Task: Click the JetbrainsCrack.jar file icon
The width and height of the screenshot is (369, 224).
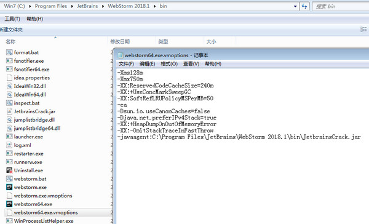Action: tap(9, 111)
